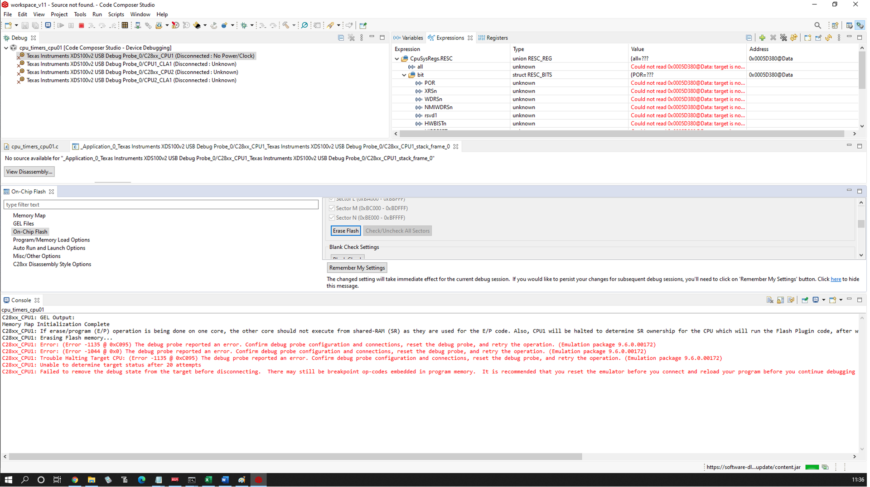
Task: Click the green Add New Expression plus icon
Action: point(762,38)
